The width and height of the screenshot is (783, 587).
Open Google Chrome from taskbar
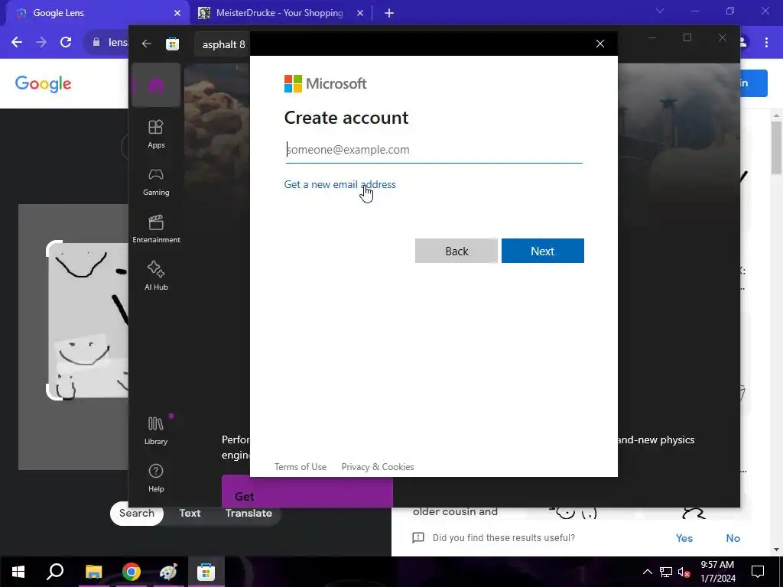point(131,572)
